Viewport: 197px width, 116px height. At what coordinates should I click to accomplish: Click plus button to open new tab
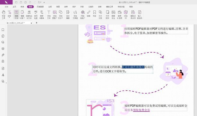coord(37,23)
